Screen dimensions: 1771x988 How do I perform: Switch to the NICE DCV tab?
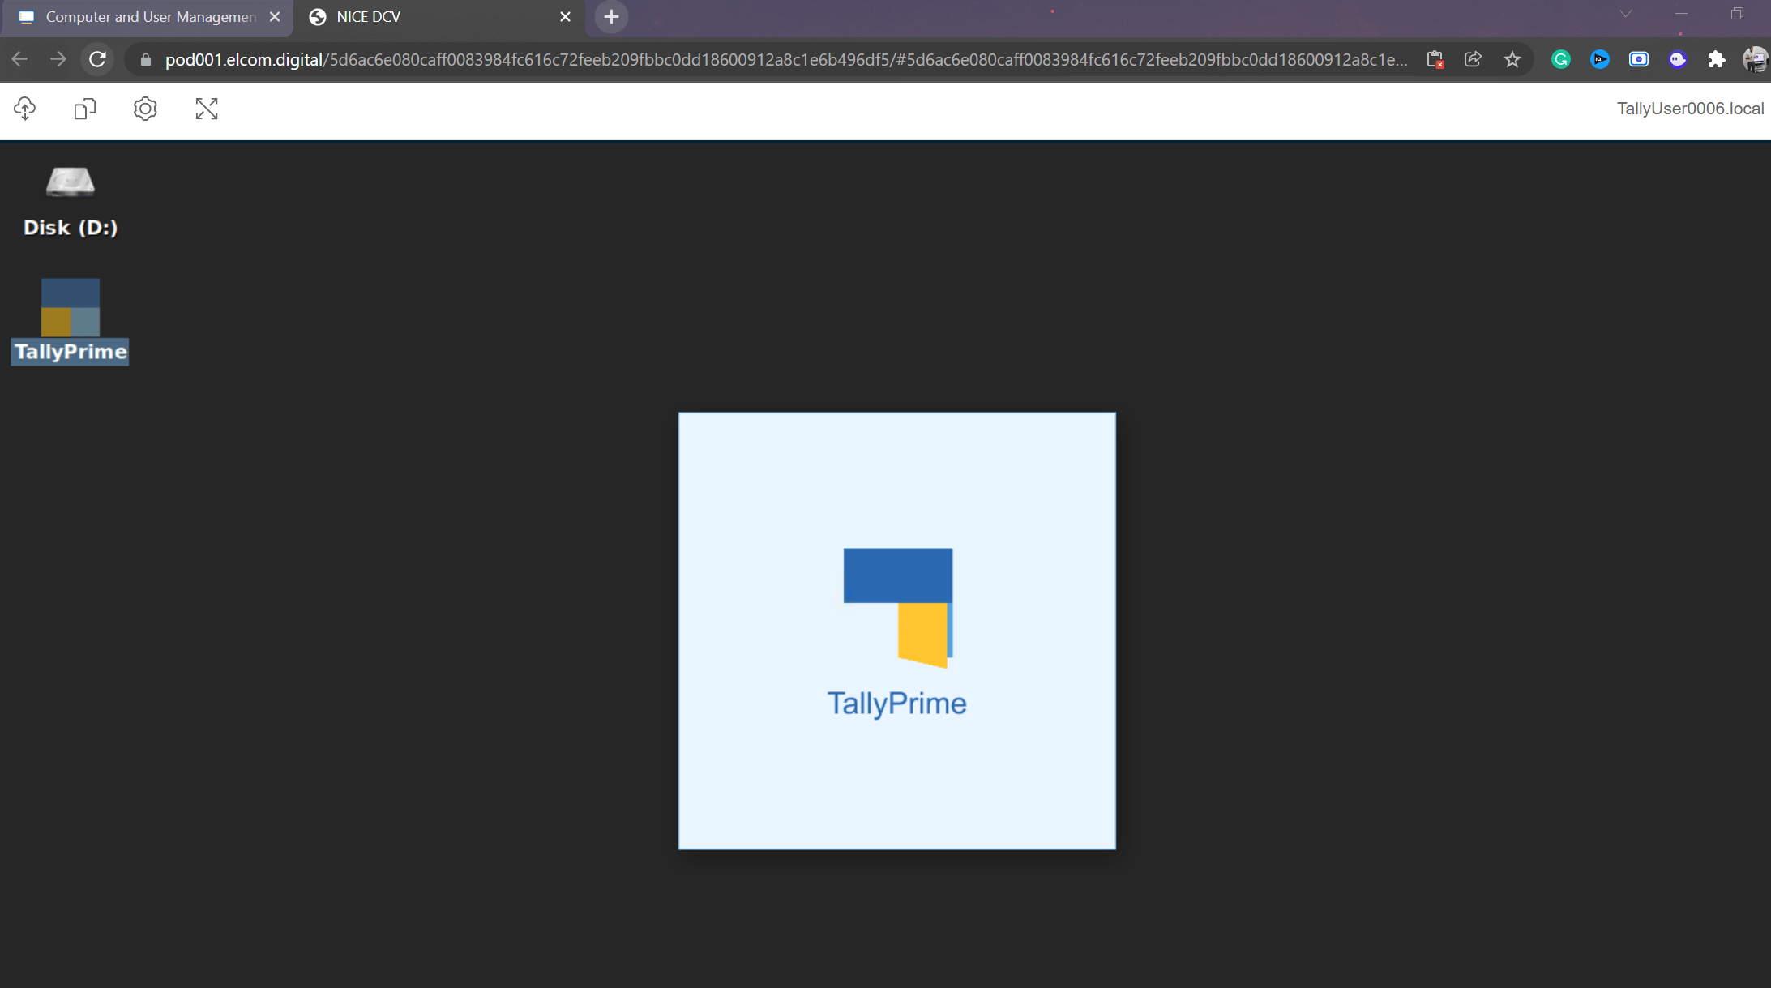(438, 17)
